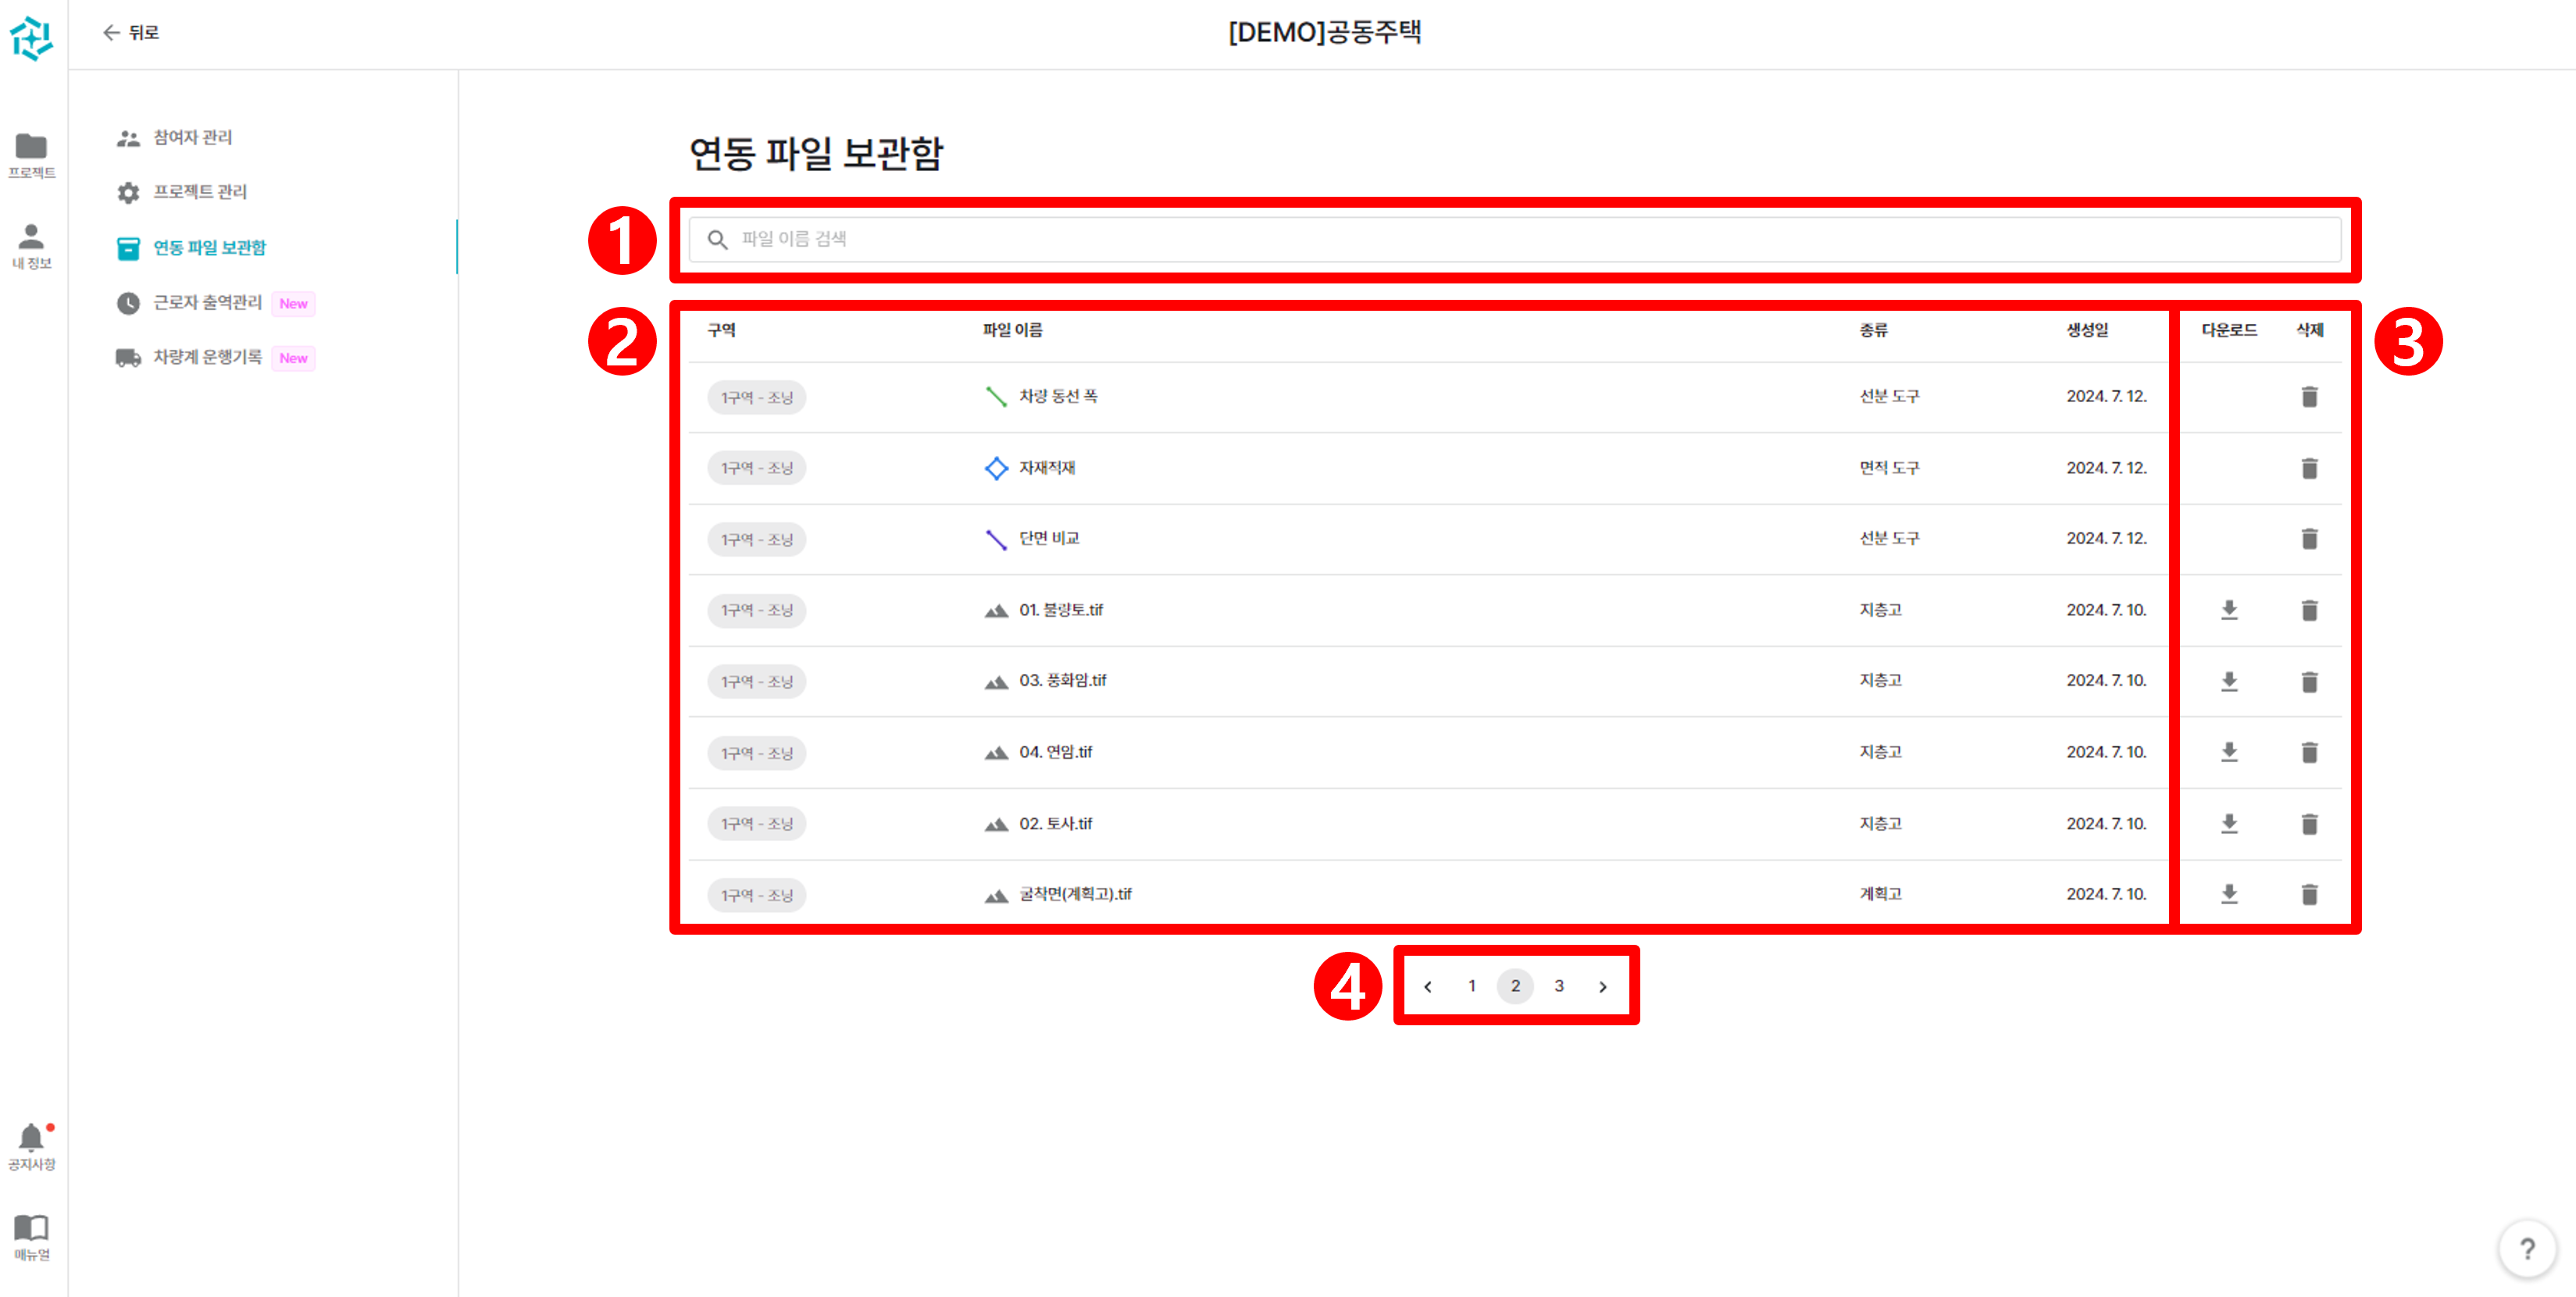Delete the 자재적재 file
The width and height of the screenshot is (2576, 1297).
(x=2310, y=467)
